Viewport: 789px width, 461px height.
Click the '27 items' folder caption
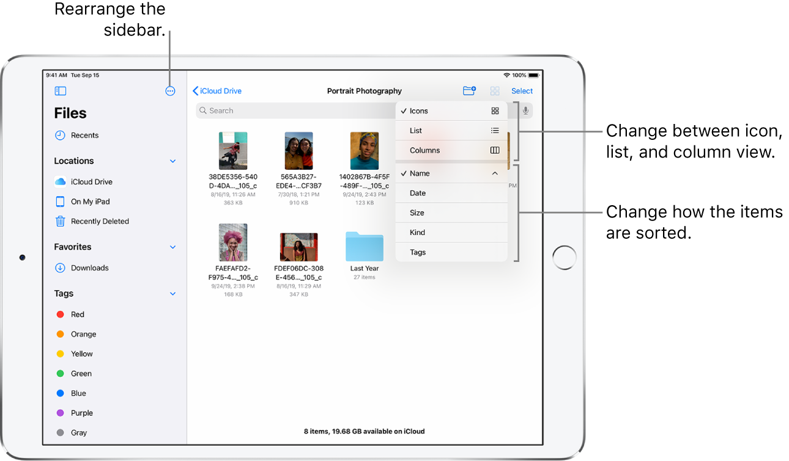[x=365, y=277]
